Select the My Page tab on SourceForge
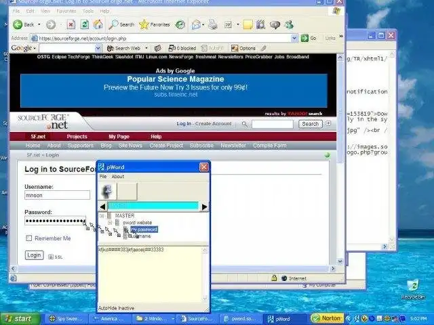The image size is (434, 325). pyautogui.click(x=119, y=137)
